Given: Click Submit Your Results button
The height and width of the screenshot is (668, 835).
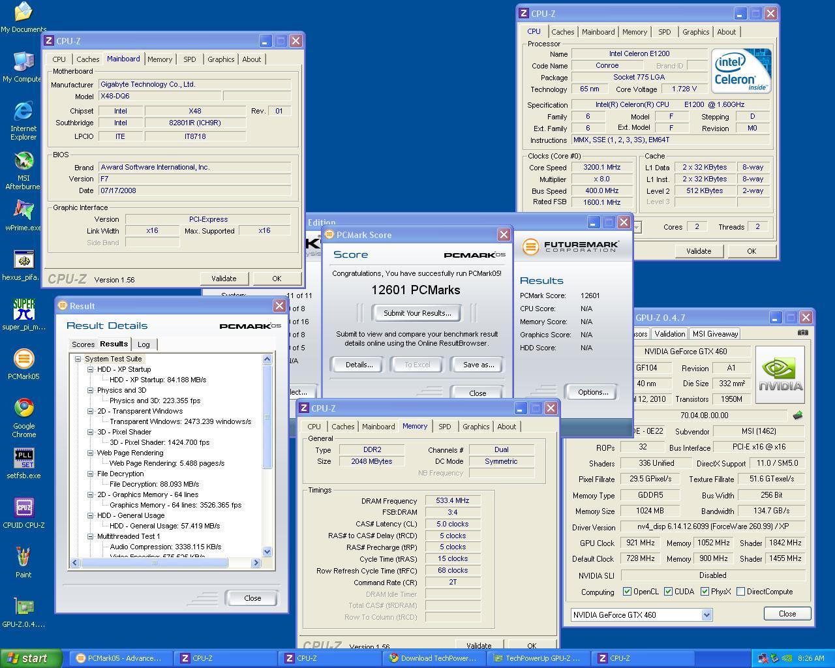Looking at the screenshot, I should [417, 313].
